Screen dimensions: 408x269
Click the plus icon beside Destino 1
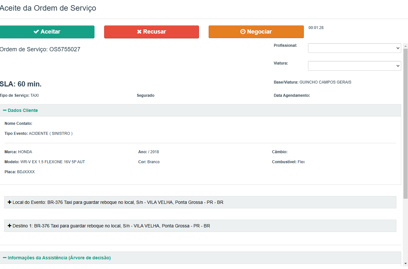click(x=9, y=226)
